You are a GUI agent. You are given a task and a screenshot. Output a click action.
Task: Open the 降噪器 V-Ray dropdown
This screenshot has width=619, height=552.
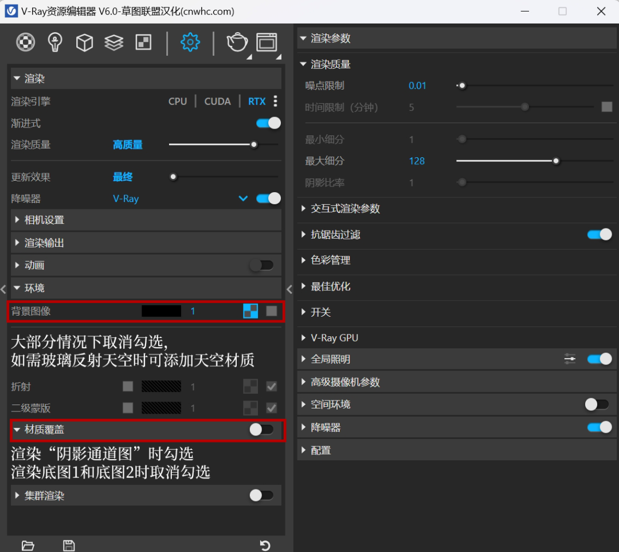242,198
